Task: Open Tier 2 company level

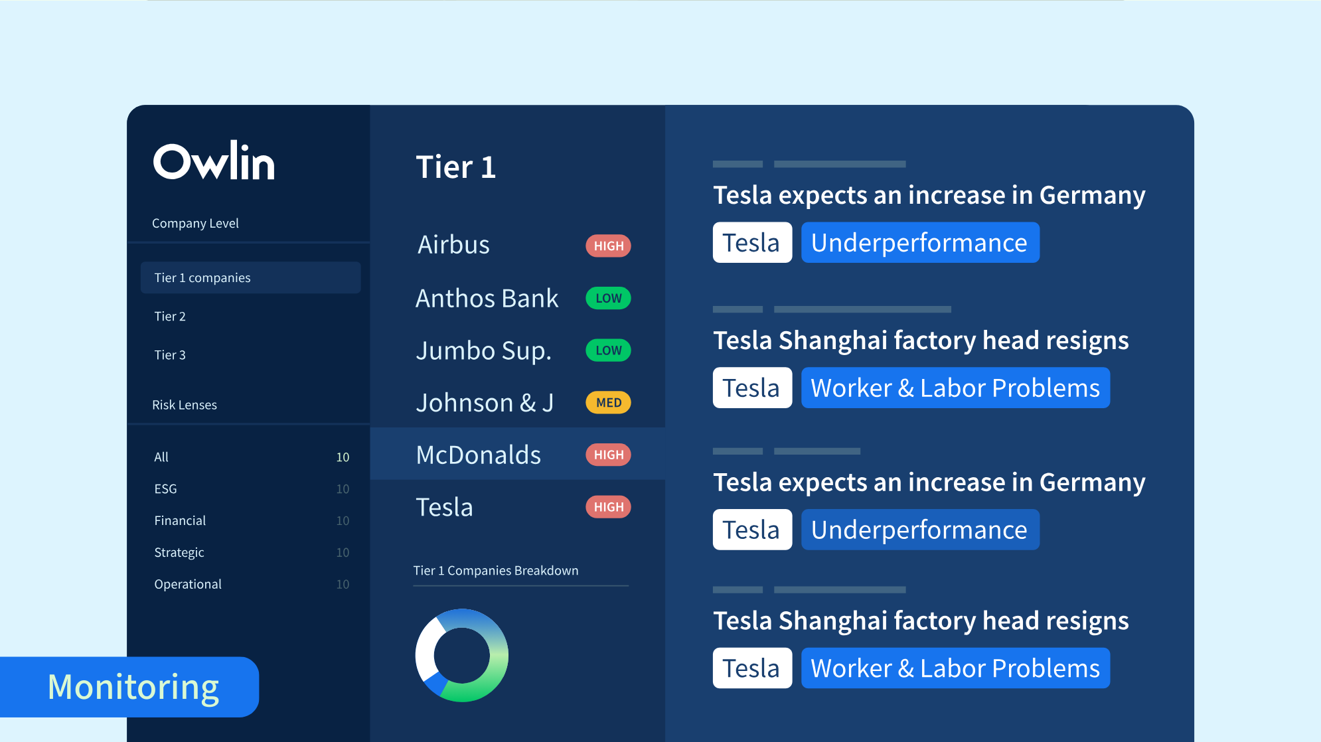Action: coord(170,317)
